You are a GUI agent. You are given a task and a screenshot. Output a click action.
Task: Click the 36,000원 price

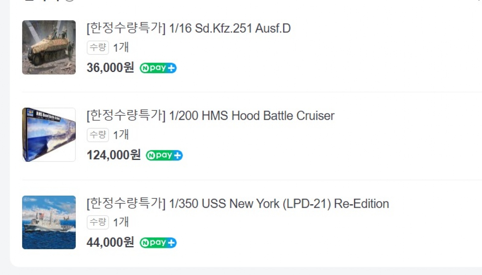(x=110, y=68)
